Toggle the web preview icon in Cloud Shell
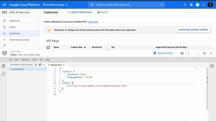 point(182,53)
